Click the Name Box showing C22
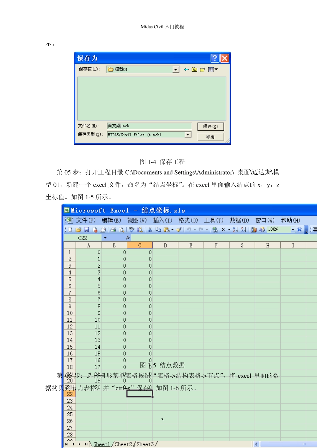Viewport: 317px width, 448px height. click(83, 238)
